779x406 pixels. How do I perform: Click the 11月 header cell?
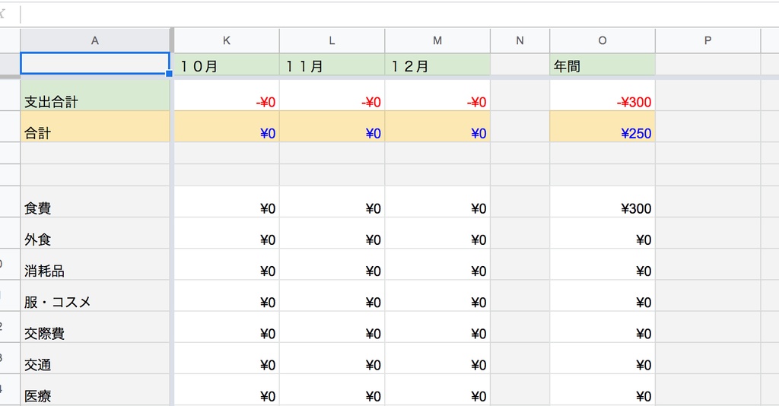[332, 65]
